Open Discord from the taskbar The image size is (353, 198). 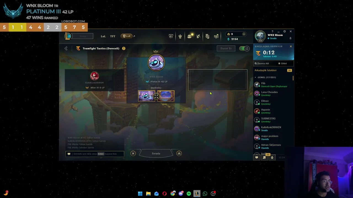(181, 194)
